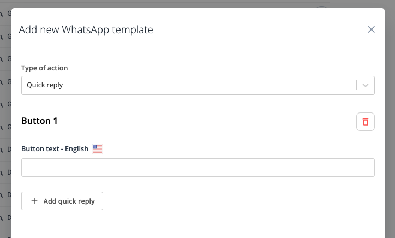Click the dimmed background left of the dialog

click(5, 136)
